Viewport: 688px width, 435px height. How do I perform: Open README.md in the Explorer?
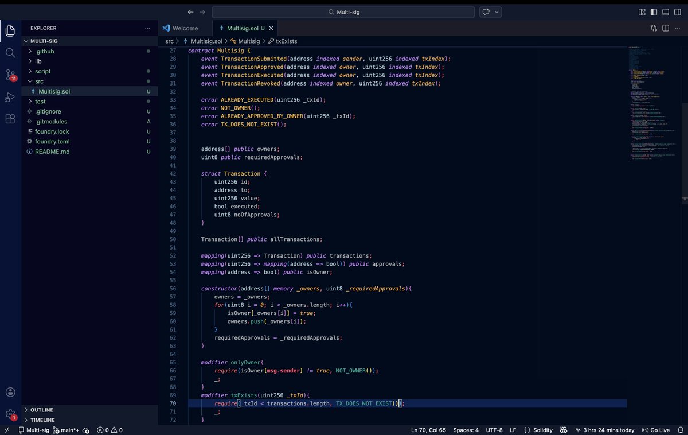89,152
